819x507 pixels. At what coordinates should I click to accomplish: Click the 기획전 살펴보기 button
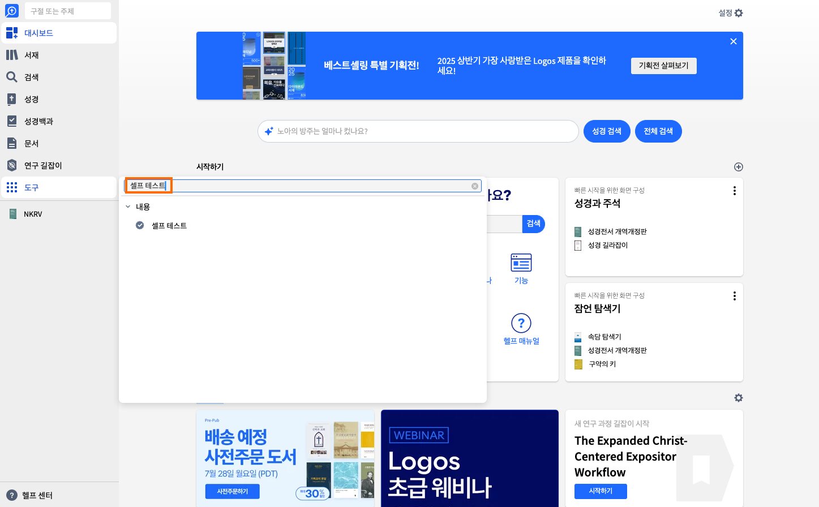[664, 66]
